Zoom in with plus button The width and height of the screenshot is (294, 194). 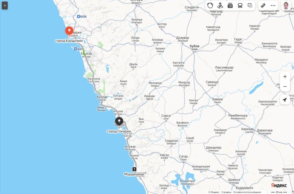coord(285,76)
